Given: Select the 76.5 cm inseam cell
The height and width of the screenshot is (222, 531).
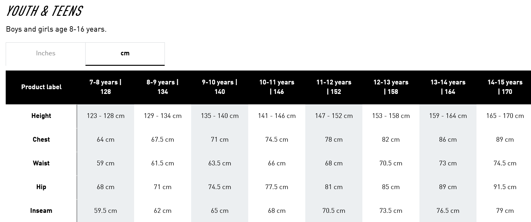Looking at the screenshot, I should pyautogui.click(x=448, y=211).
